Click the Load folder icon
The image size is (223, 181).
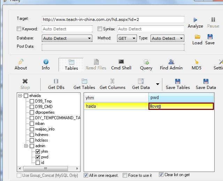click(198, 37)
